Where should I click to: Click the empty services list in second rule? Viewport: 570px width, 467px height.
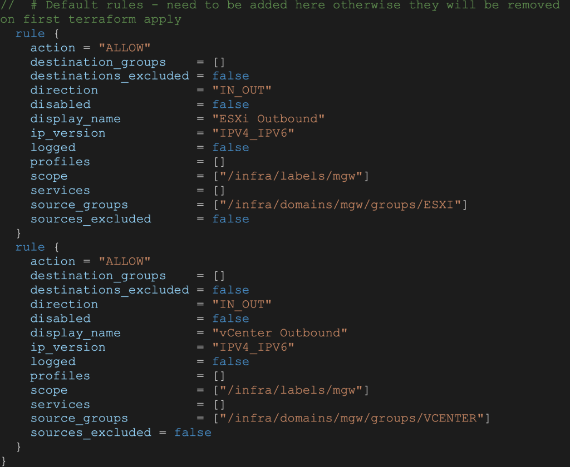pos(219,405)
